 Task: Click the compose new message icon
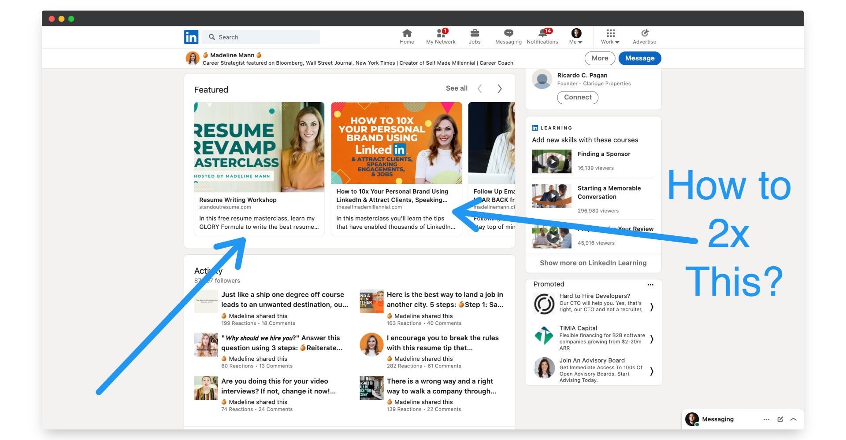(780, 419)
